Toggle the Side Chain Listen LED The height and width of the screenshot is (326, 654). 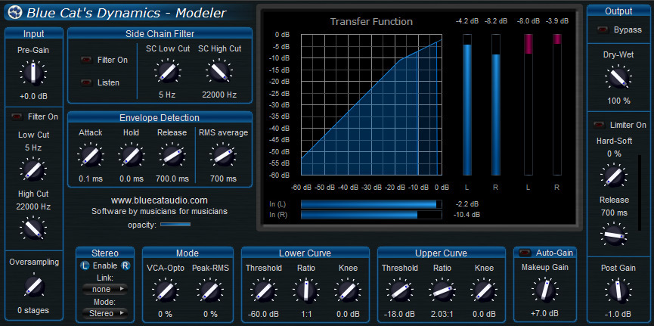click(86, 82)
